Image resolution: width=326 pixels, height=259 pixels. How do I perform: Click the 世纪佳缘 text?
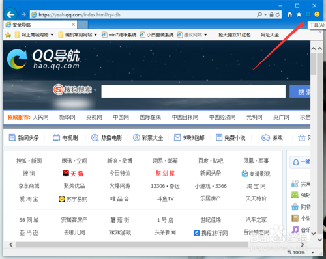point(211,220)
